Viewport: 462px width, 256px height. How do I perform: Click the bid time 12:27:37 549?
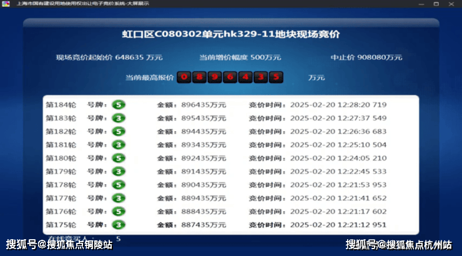[x=362, y=118]
